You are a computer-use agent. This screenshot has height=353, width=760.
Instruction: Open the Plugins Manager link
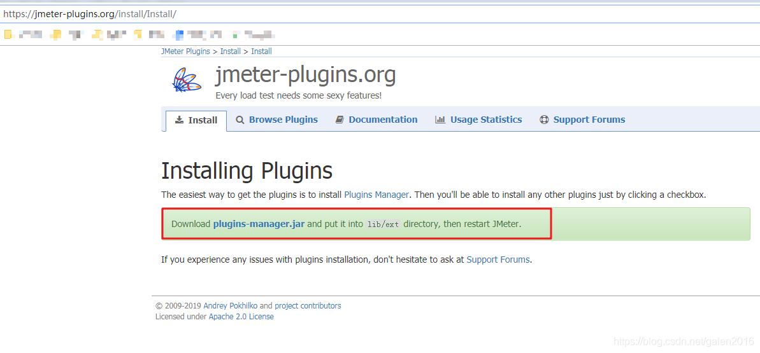[376, 195]
